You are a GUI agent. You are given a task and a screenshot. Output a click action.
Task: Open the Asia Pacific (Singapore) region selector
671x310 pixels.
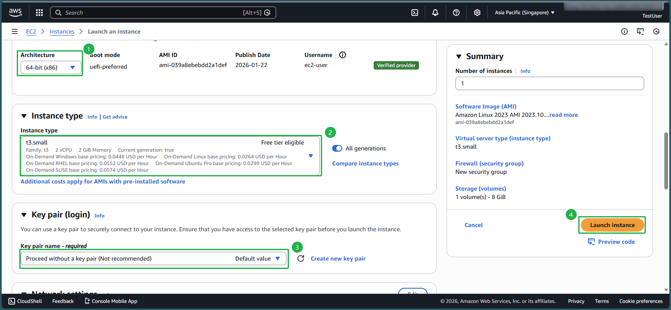(x=525, y=13)
